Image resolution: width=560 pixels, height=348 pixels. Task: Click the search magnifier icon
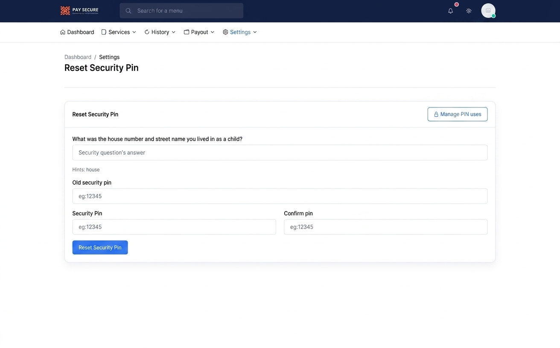coord(128,11)
